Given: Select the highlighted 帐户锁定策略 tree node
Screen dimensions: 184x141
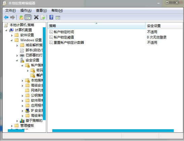Looking at the screenshot, I should click(40, 75).
